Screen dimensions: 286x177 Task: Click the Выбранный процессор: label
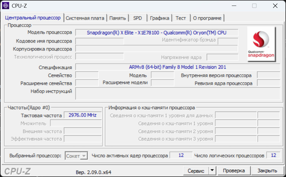(x=35, y=156)
